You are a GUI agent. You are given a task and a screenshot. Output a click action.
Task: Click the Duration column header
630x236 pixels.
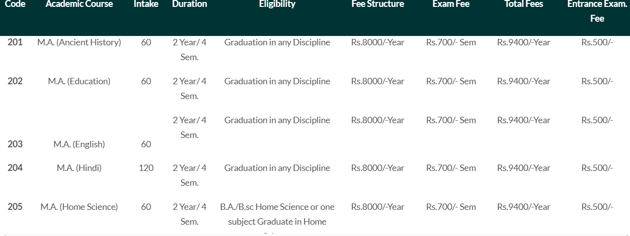[x=189, y=4]
